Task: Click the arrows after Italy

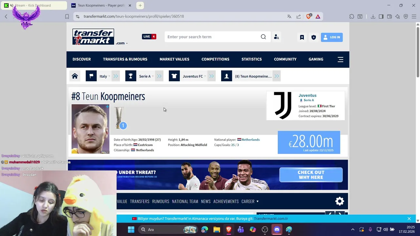Action: (115, 76)
